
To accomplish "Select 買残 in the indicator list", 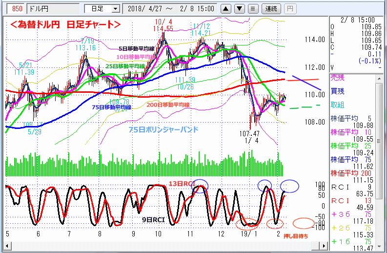I will [x=337, y=91].
